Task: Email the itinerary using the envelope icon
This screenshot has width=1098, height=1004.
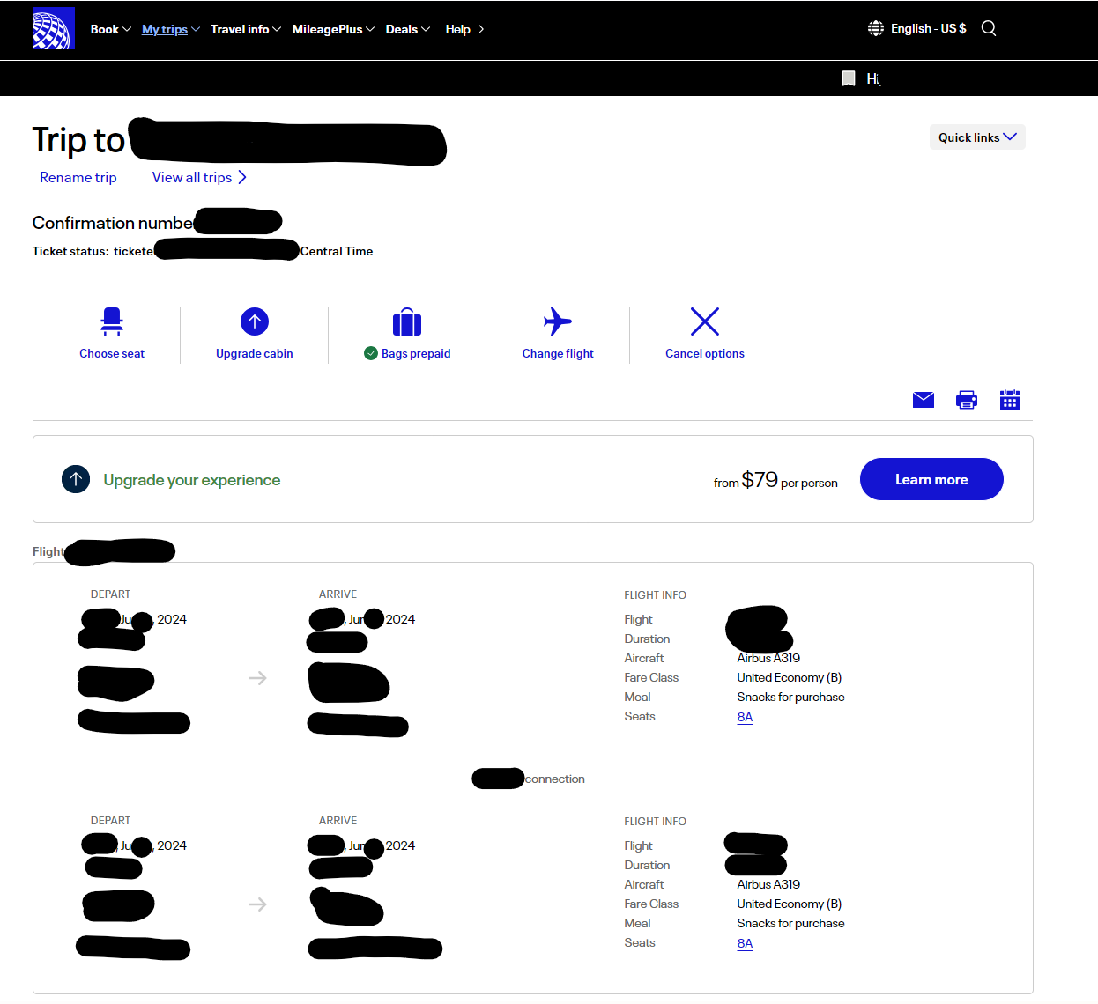Action: point(923,399)
